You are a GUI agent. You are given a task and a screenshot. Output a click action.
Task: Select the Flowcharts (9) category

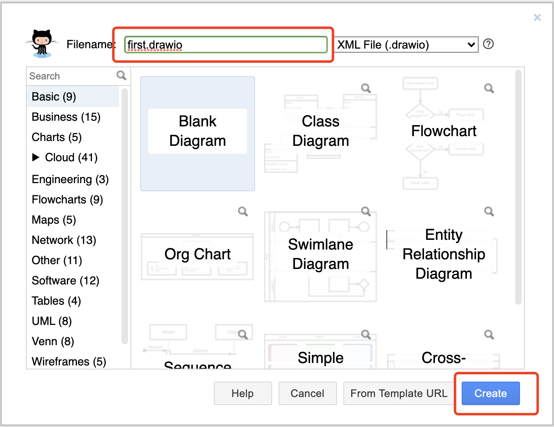[67, 200]
